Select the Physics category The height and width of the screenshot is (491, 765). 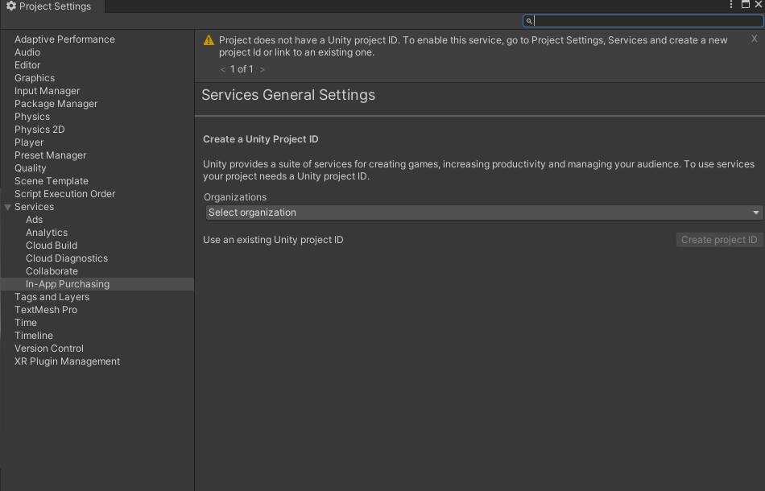click(32, 117)
